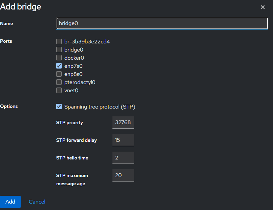Focus the STP priority value field
Screen dimensions: 273x210
click(x=123, y=122)
